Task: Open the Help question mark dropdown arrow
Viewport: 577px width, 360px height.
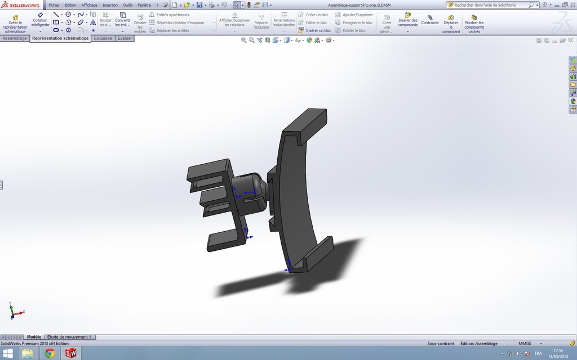Action: point(551,5)
